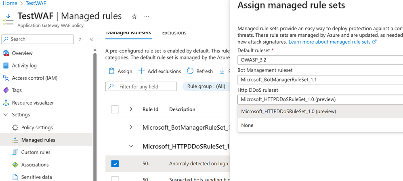
Task: Click the Policy settings gear icon
Action: (x=15, y=128)
